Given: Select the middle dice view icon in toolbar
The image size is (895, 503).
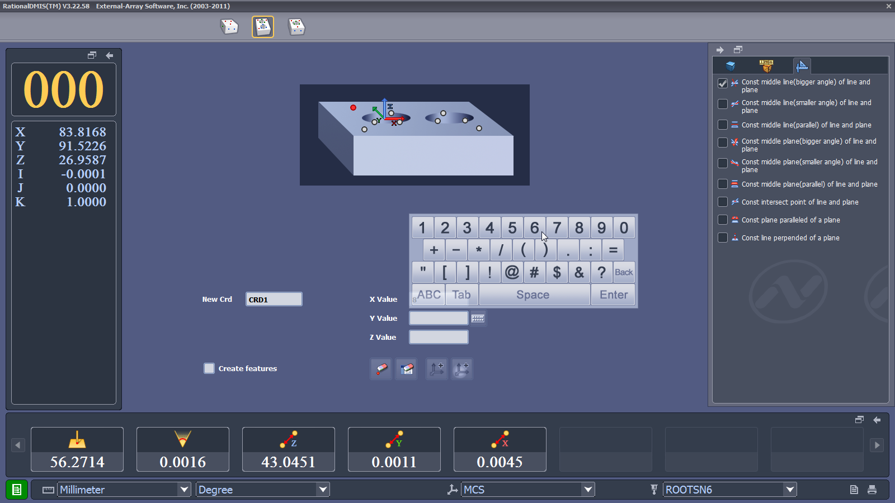Looking at the screenshot, I should pos(263,27).
